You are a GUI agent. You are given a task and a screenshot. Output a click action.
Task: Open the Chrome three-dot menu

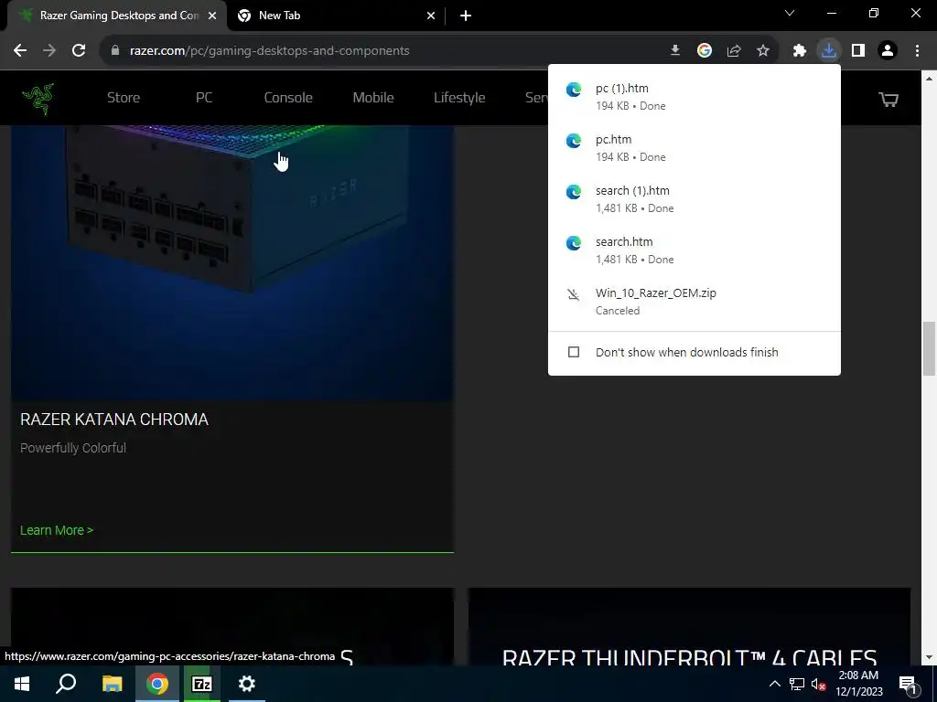click(x=917, y=51)
